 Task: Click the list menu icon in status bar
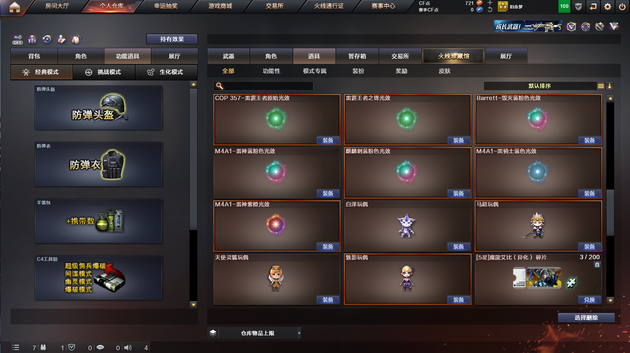(15, 347)
